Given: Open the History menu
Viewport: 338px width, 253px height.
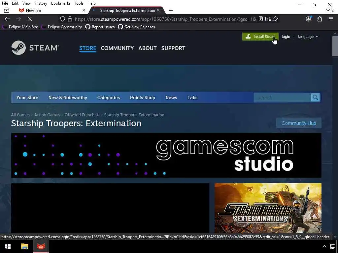Looking at the screenshot, I should click(41, 3).
